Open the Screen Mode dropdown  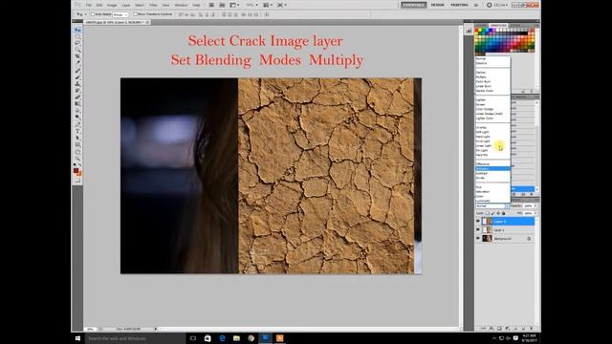pyautogui.click(x=282, y=5)
